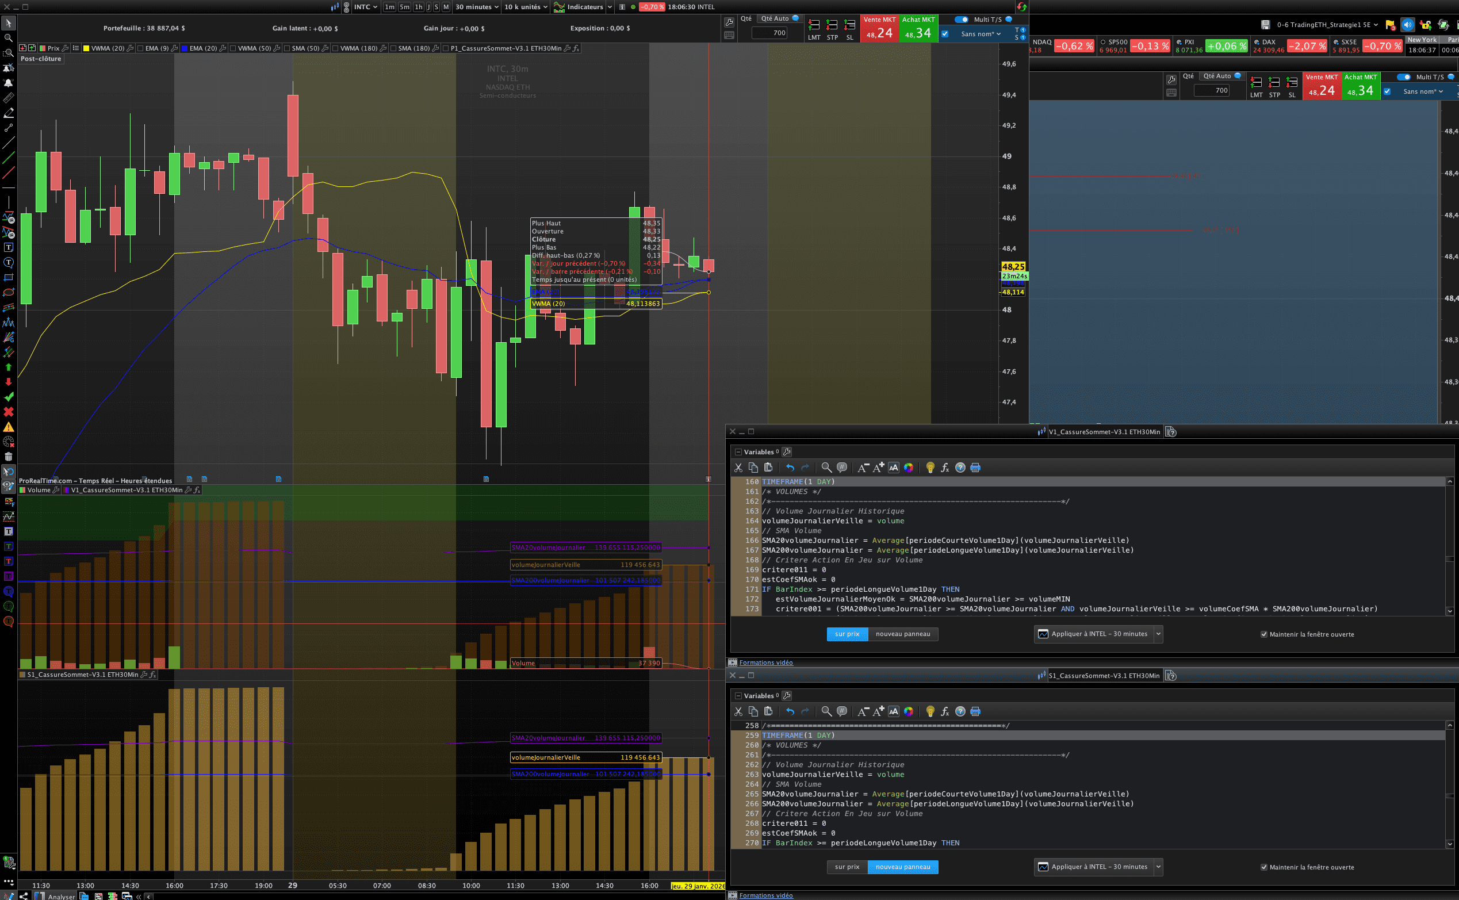The height and width of the screenshot is (900, 1459).
Task: Click the print icon in S1 editor toolbar
Action: 975,711
